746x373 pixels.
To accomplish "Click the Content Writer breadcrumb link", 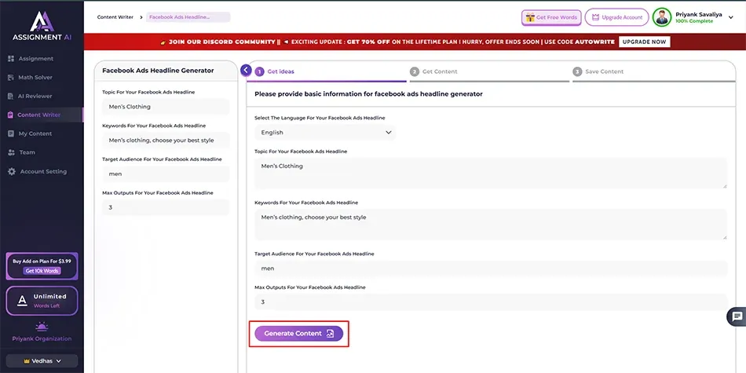I will [115, 16].
